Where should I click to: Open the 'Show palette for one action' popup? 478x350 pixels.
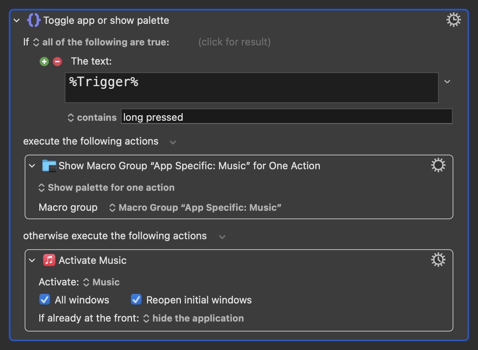(107, 188)
